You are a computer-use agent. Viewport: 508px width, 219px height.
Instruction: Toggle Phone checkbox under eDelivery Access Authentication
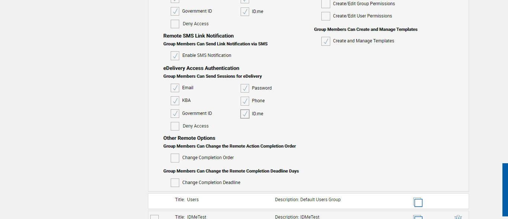coord(245,101)
